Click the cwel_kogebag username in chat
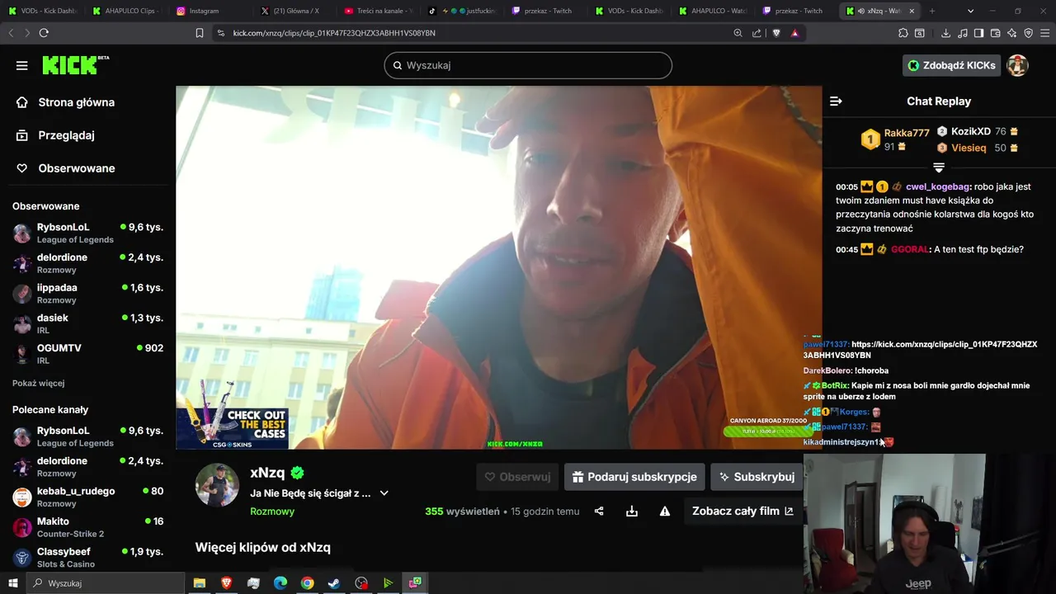Viewport: 1056px width, 594px height. click(938, 186)
